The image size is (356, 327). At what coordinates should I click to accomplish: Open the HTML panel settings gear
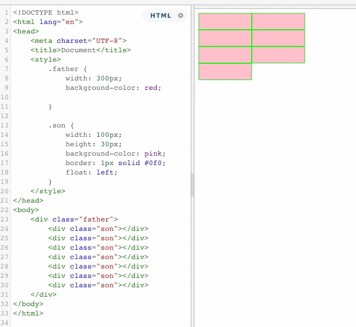tap(181, 16)
